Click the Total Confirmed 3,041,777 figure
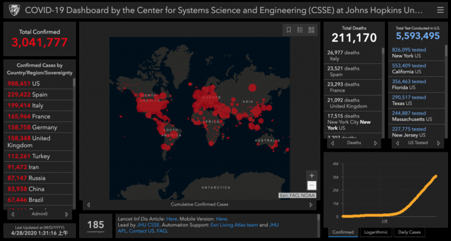451x241 pixels. tap(40, 42)
